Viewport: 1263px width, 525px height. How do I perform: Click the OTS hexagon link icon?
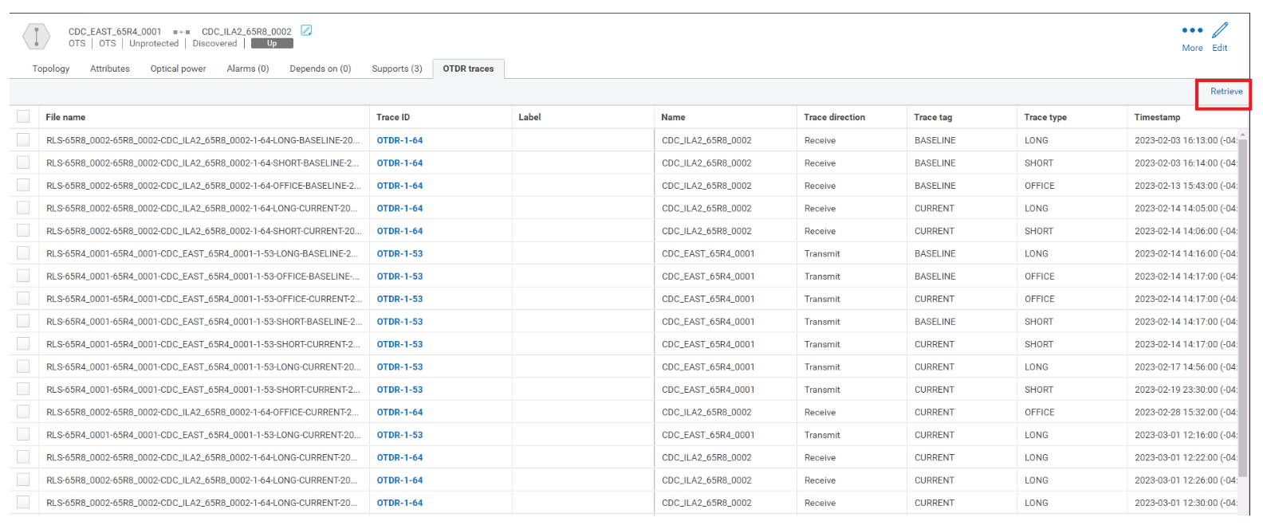[36, 37]
